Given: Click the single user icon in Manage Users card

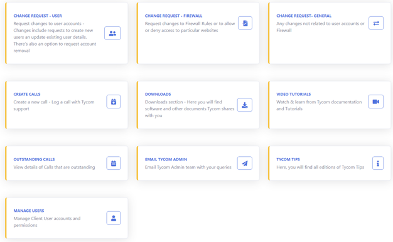Looking at the screenshot, I should pos(114,218).
